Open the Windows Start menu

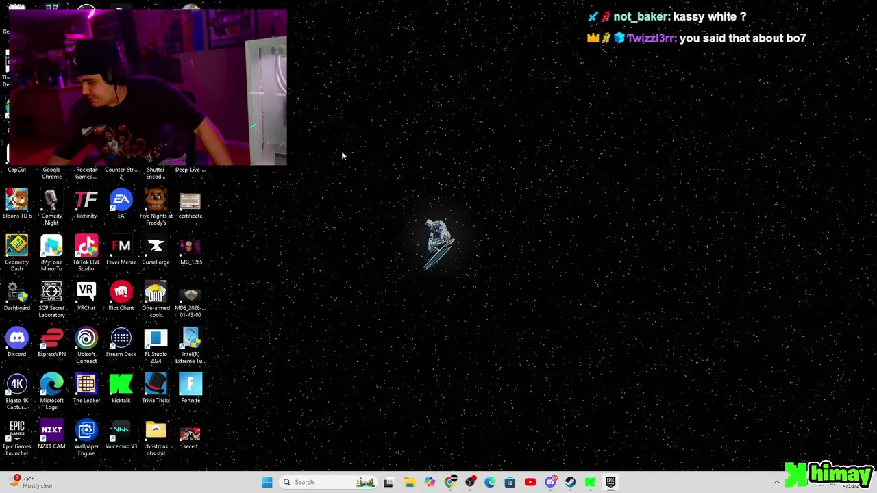(267, 482)
